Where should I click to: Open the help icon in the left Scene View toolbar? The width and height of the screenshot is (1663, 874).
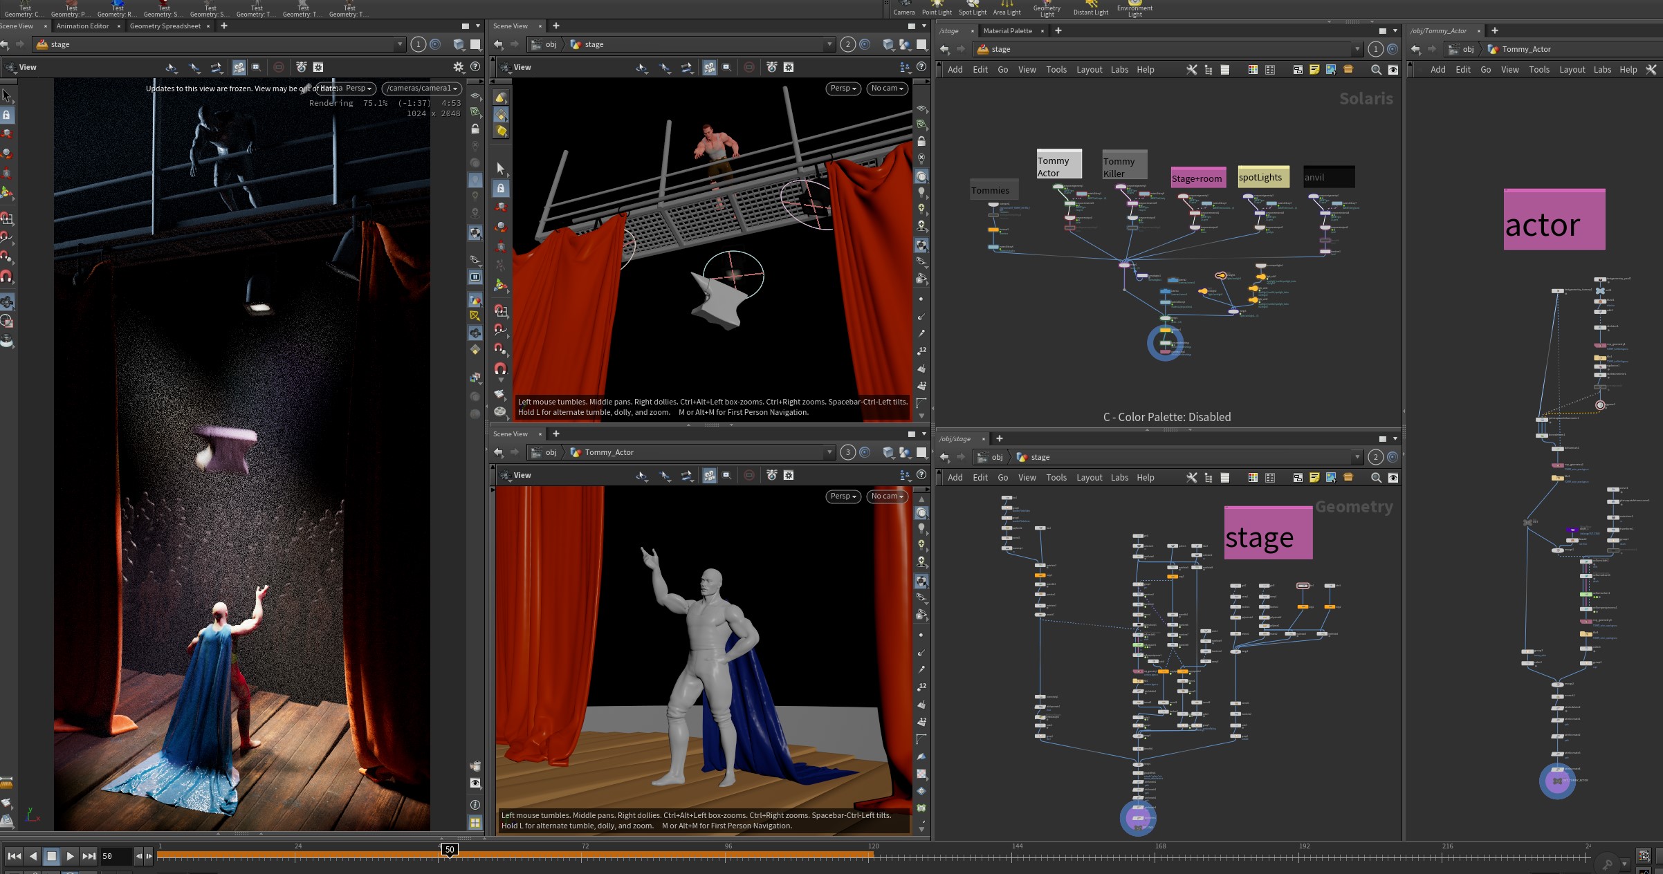[475, 67]
